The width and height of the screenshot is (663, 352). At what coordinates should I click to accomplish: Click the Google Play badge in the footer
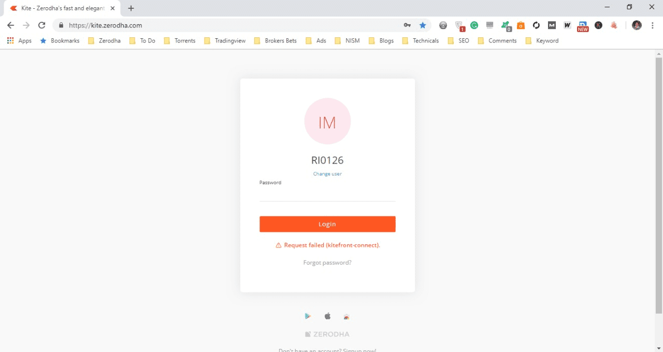tap(309, 316)
